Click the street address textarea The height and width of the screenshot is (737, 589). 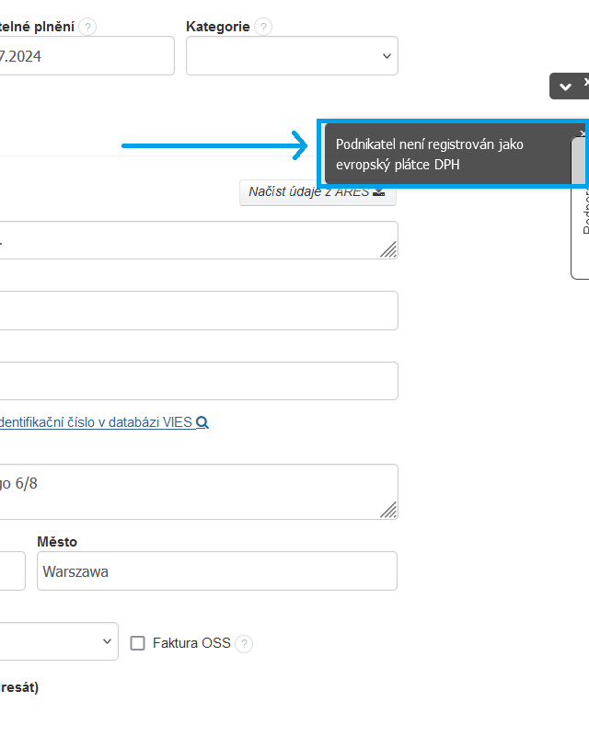tap(193, 490)
